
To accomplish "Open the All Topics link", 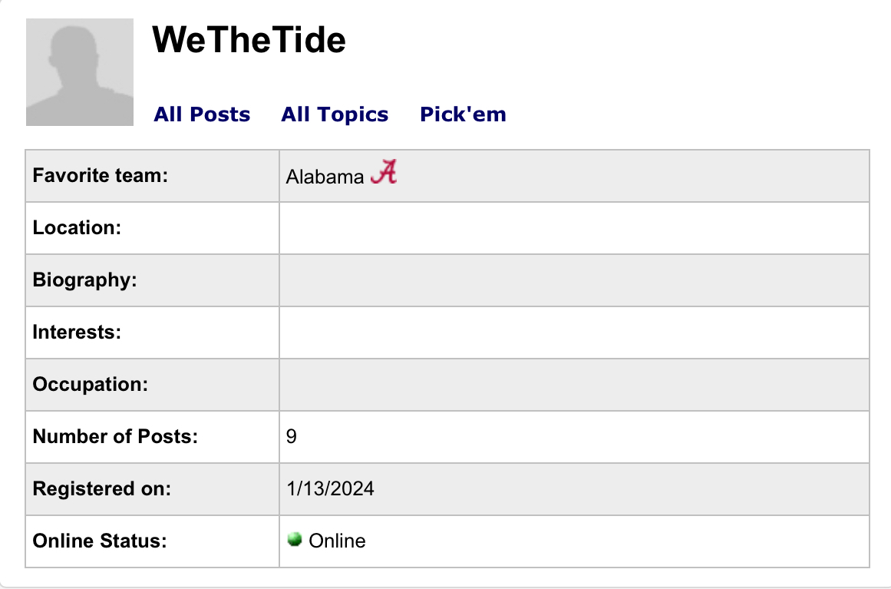I will [335, 114].
